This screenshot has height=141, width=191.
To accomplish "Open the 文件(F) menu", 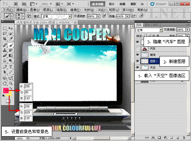I will tap(8, 10).
